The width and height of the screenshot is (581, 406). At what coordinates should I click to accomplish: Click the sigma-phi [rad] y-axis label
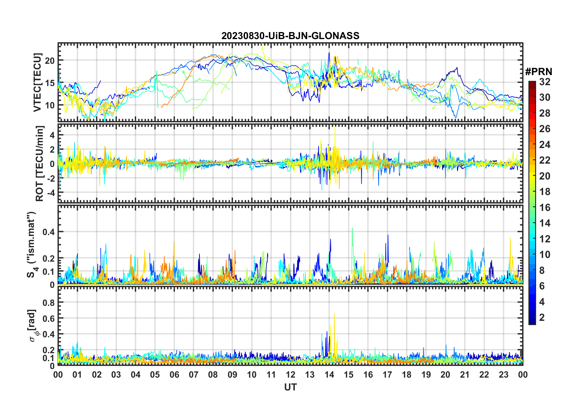(x=33, y=326)
